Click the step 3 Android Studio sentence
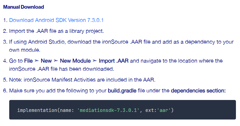The height and width of the screenshot is (126, 240). [x=121, y=42]
